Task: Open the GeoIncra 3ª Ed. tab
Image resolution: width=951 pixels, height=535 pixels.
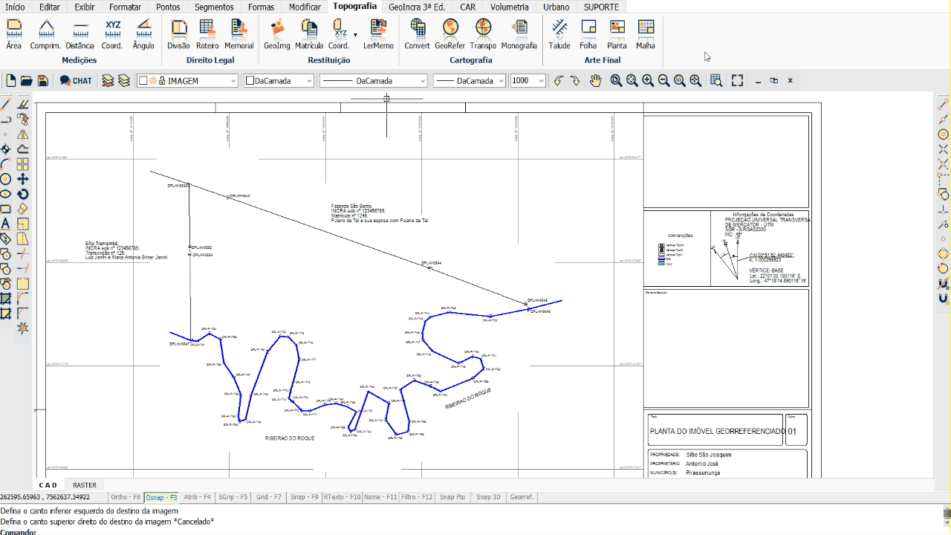Action: 417,7
